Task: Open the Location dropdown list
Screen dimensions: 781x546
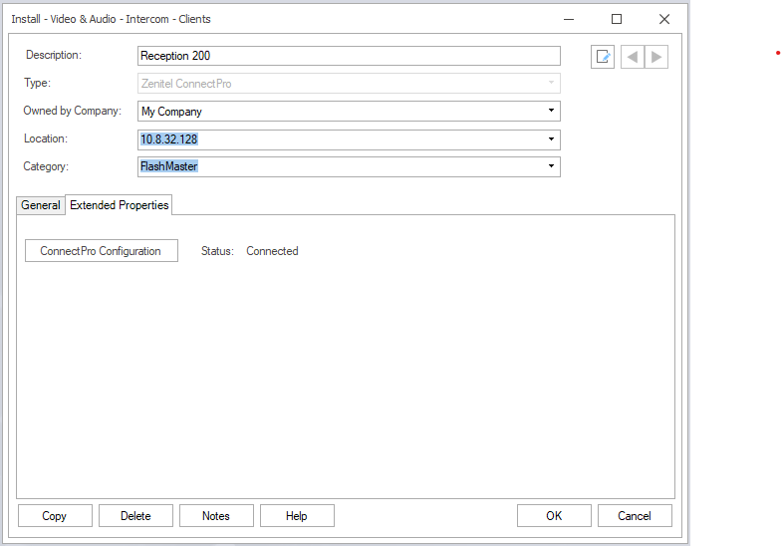Action: pyautogui.click(x=551, y=139)
